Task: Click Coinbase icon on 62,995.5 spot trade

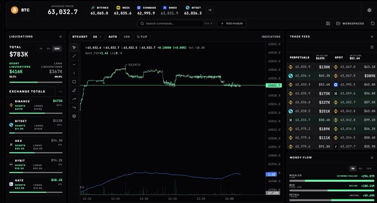Action: pyautogui.click(x=335, y=85)
